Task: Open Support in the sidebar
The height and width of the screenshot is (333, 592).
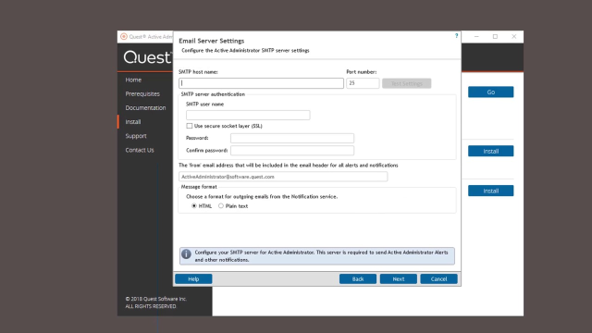Action: point(136,136)
